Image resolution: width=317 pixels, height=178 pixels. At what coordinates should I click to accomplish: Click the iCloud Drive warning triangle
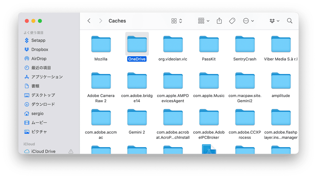click(x=71, y=151)
